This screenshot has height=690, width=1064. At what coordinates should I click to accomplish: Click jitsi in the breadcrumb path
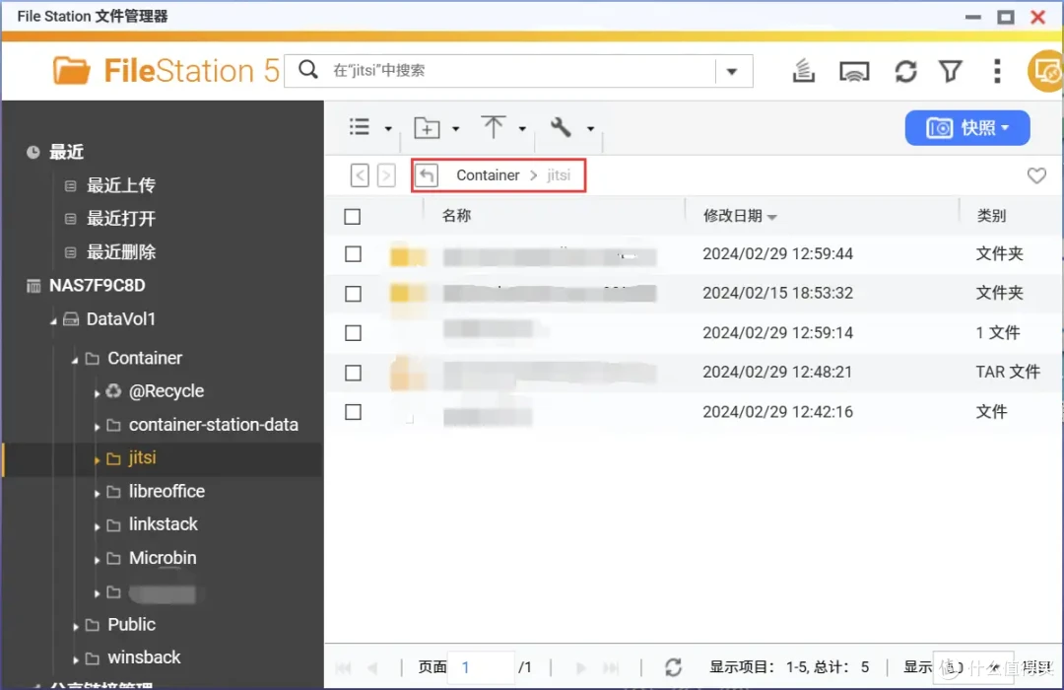(559, 175)
